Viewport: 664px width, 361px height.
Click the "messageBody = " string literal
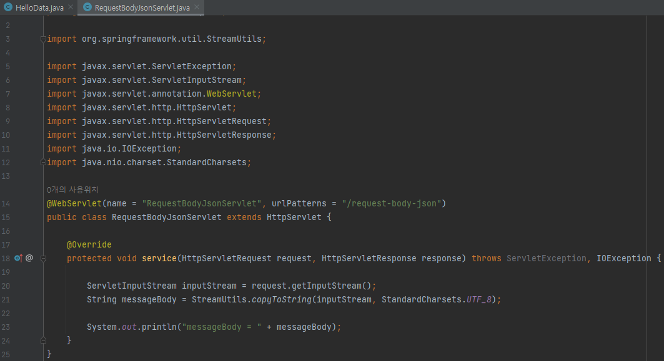click(222, 327)
